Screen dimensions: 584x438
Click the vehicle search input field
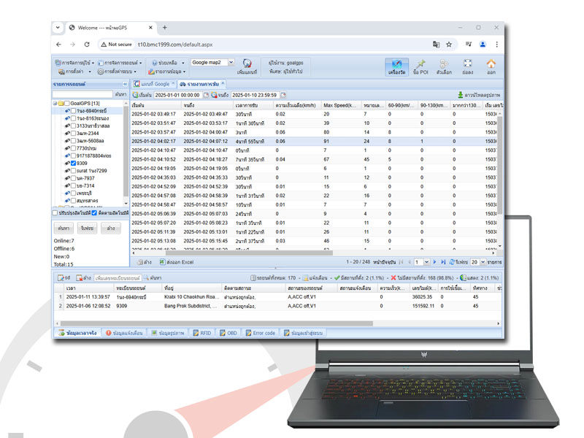[82, 94]
